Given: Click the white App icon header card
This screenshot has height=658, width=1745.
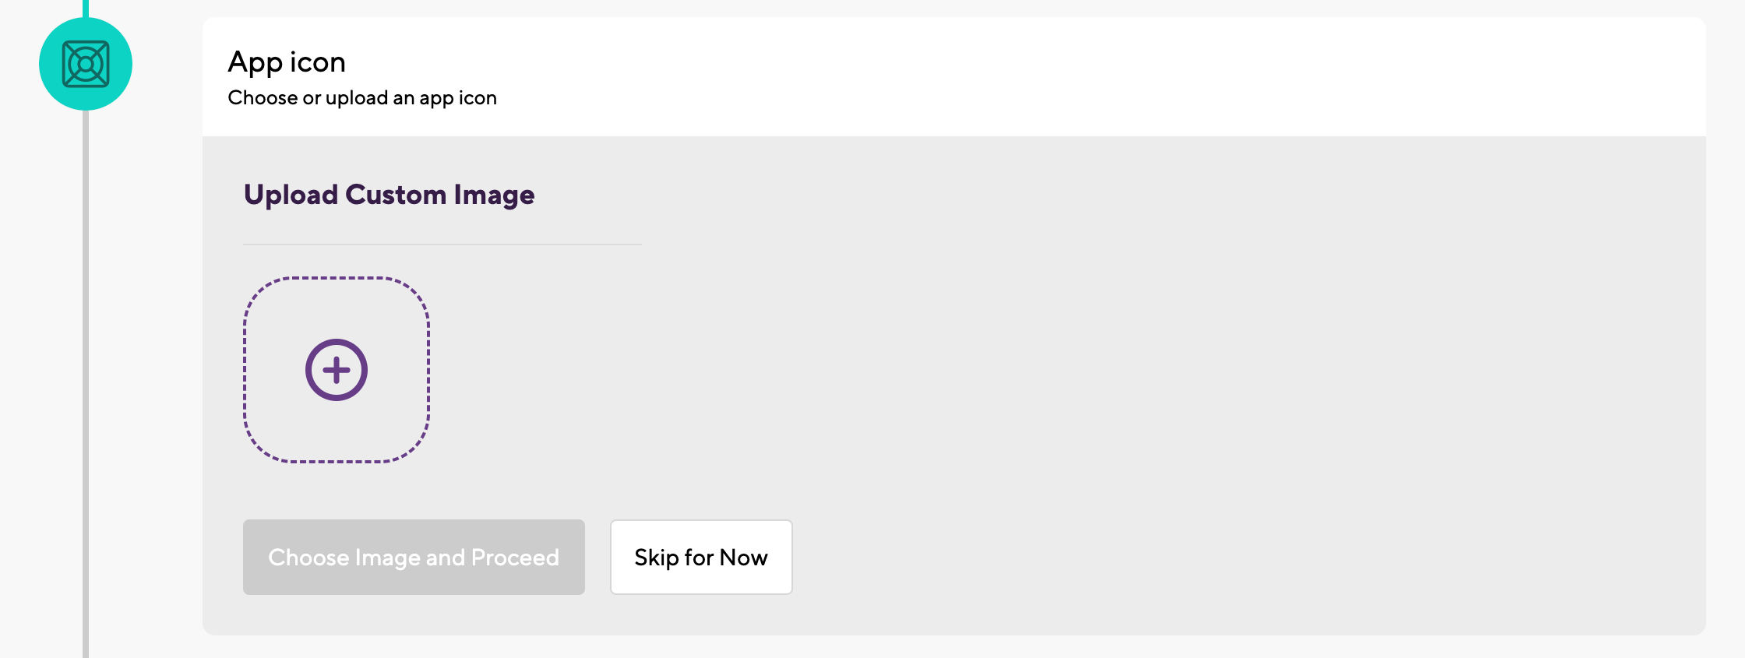Looking at the screenshot, I should tap(954, 76).
